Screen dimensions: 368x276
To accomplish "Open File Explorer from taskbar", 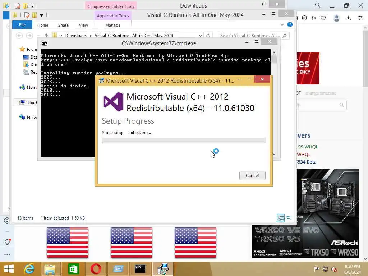I will (50, 269).
